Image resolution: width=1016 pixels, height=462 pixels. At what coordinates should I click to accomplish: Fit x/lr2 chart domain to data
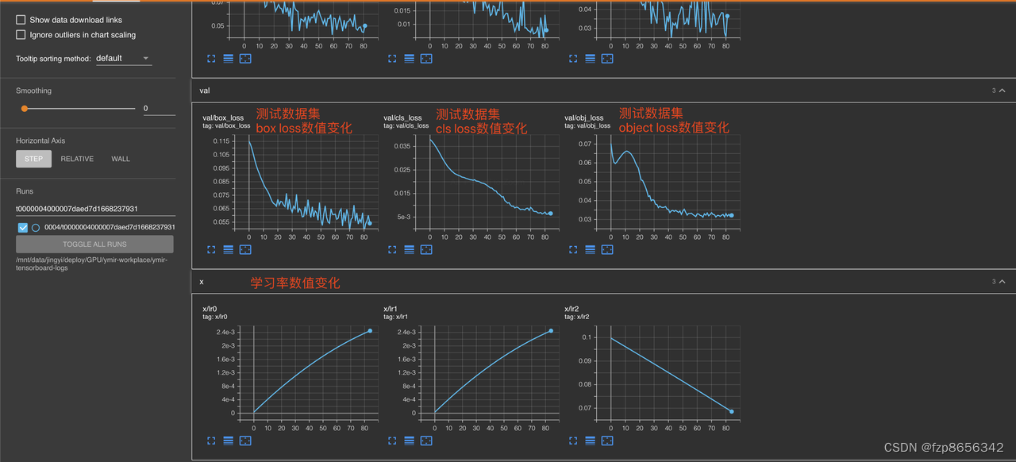point(607,440)
